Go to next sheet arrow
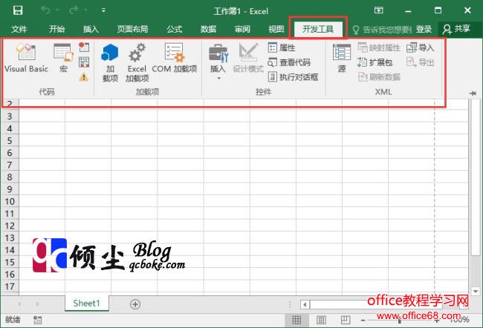Image resolution: width=483 pixels, height=328 pixels. [x=38, y=304]
